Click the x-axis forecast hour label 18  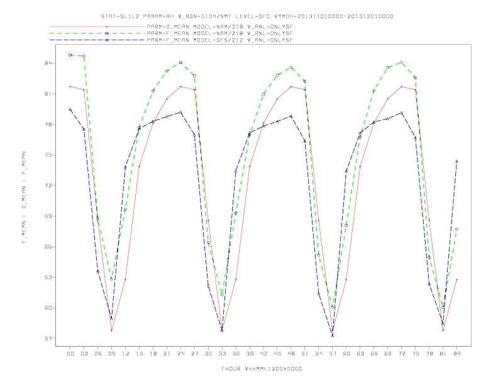pyautogui.click(x=153, y=354)
